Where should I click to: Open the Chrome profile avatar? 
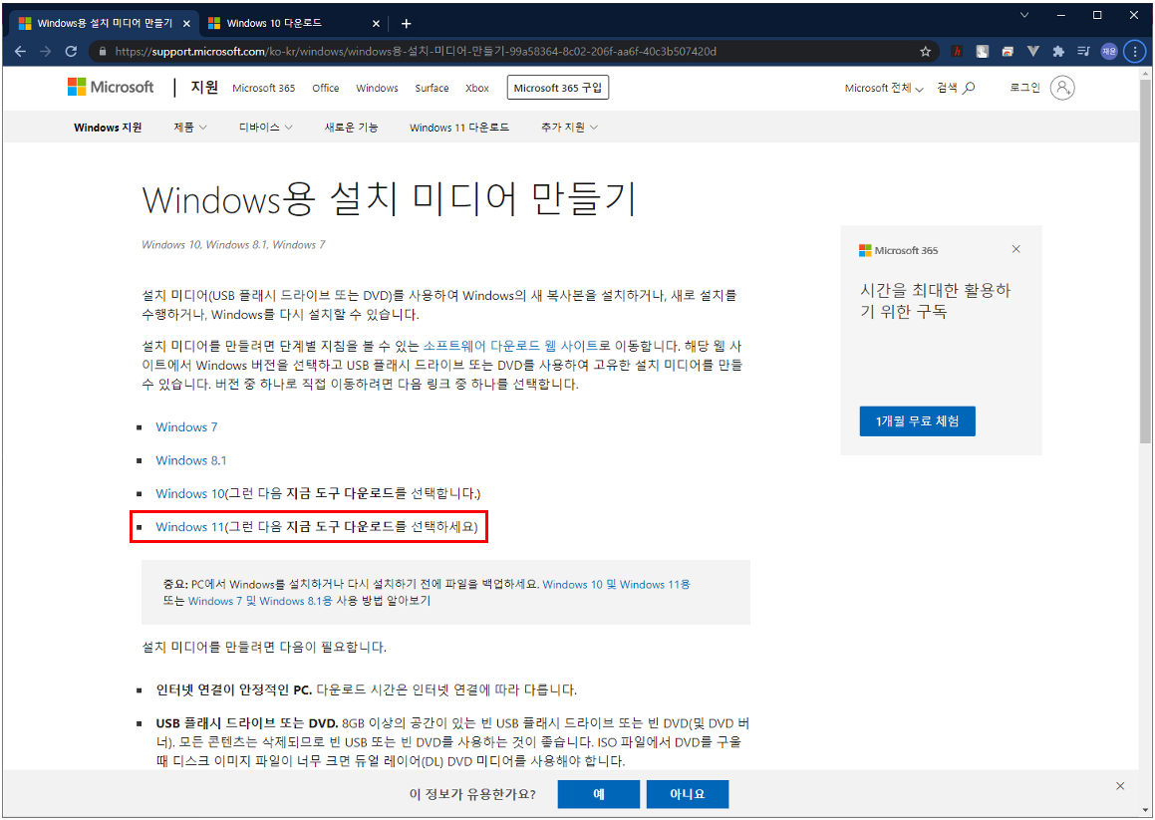tap(1109, 52)
